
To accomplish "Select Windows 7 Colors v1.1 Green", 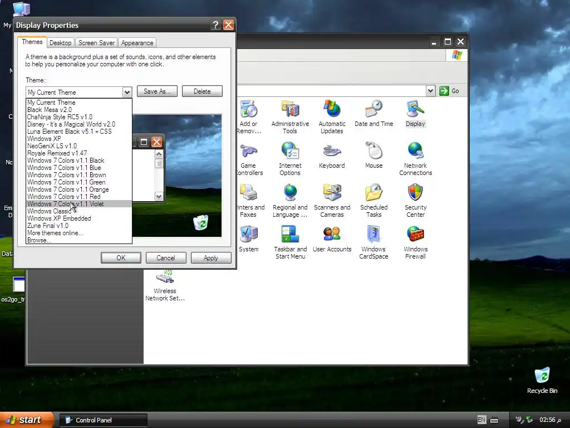I will click(x=79, y=182).
